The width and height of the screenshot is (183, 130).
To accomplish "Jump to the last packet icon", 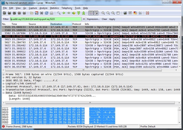I will [x=83, y=13].
